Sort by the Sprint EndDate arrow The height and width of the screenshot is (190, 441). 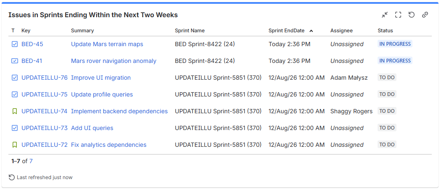(x=311, y=31)
